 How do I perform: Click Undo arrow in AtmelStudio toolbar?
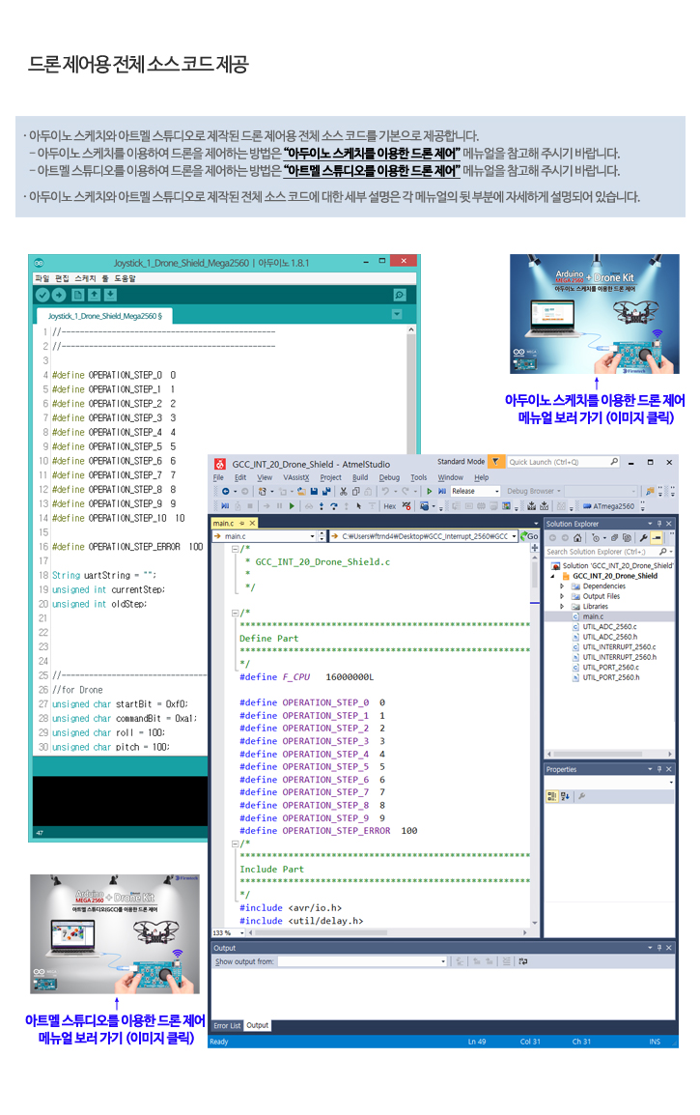point(386,491)
